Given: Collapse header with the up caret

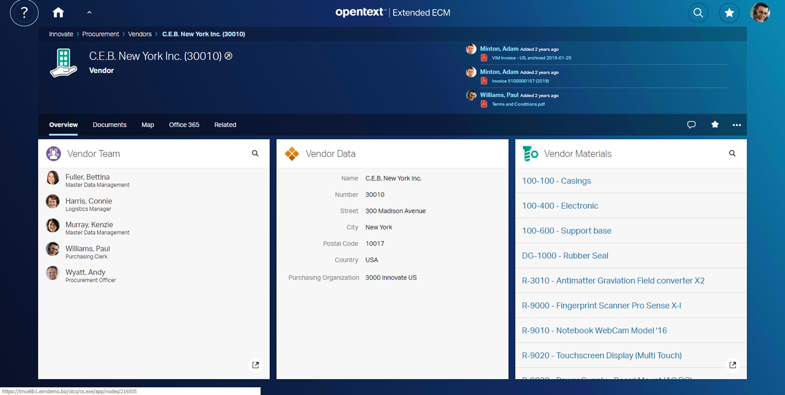Looking at the screenshot, I should pos(89,13).
